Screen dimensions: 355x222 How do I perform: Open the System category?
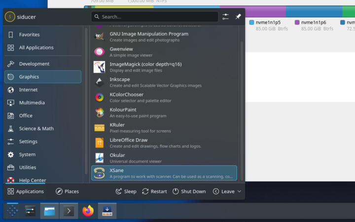[x=43, y=154]
